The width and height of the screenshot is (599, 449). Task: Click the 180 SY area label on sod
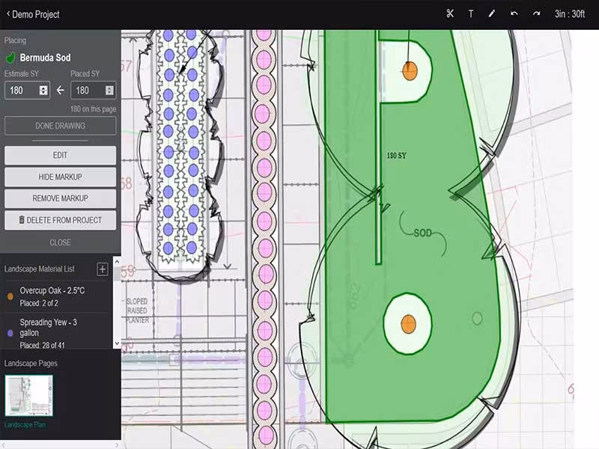pyautogui.click(x=397, y=156)
